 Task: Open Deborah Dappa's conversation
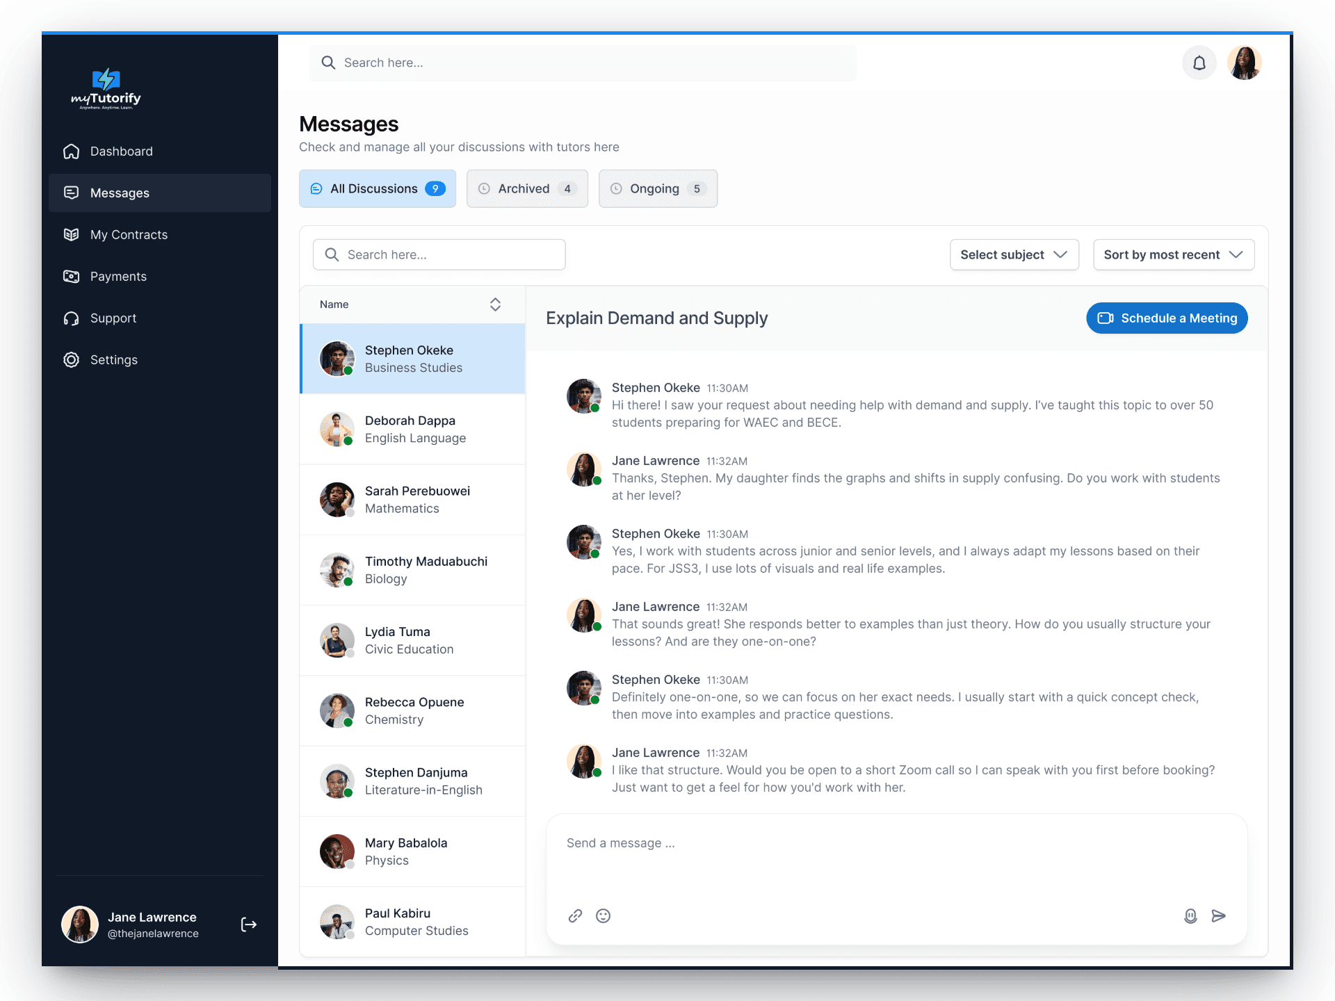pos(412,429)
